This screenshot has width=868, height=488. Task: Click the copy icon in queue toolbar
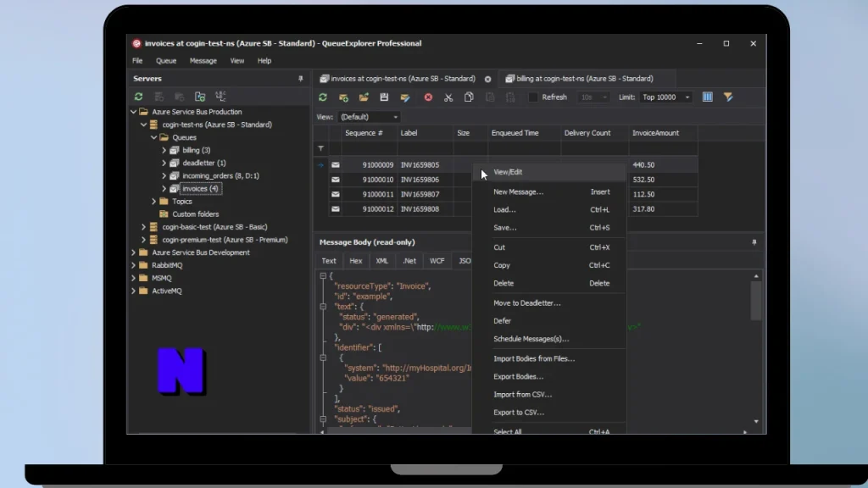469,97
